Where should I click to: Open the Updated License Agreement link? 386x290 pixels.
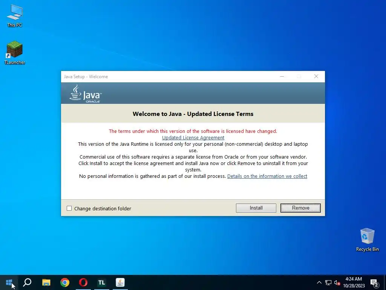pyautogui.click(x=193, y=137)
